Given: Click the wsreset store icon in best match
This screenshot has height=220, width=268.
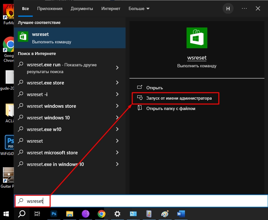Looking at the screenshot, I should [x=23, y=37].
